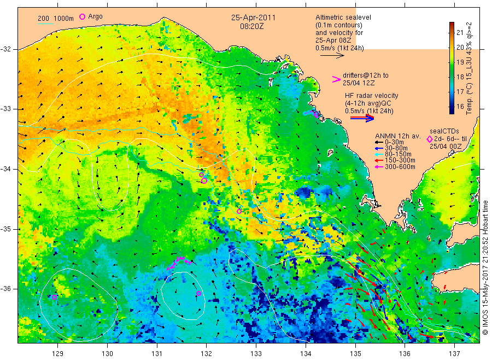Click the 'Argo' legend text
Screen dimensions: 492x361
click(x=95, y=16)
